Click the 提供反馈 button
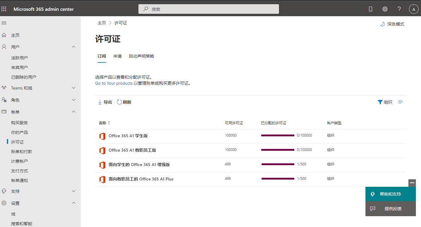Image resolution: width=421 pixels, height=227 pixels. pyautogui.click(x=391, y=208)
